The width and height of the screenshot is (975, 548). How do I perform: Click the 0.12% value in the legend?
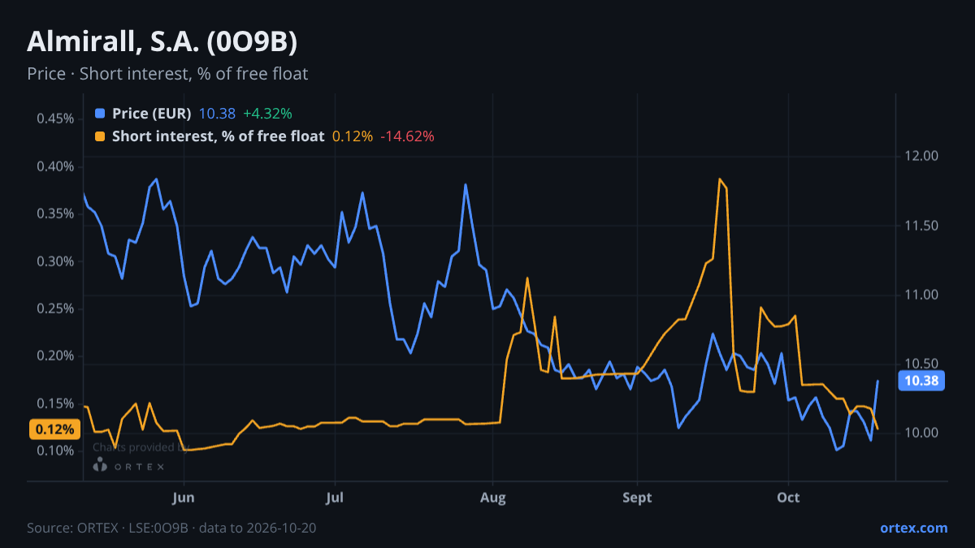[x=353, y=136]
